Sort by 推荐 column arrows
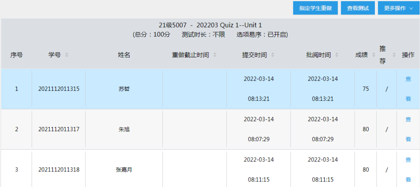This screenshot has width=420, height=187. click(394, 55)
